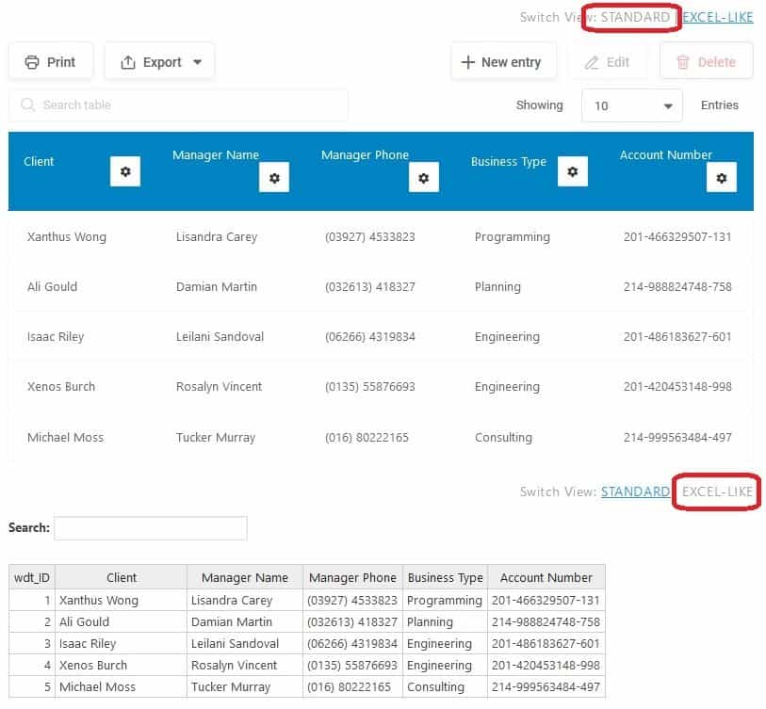766x709 pixels.
Task: Select Business Type header in Excel-like table
Action: coord(445,577)
